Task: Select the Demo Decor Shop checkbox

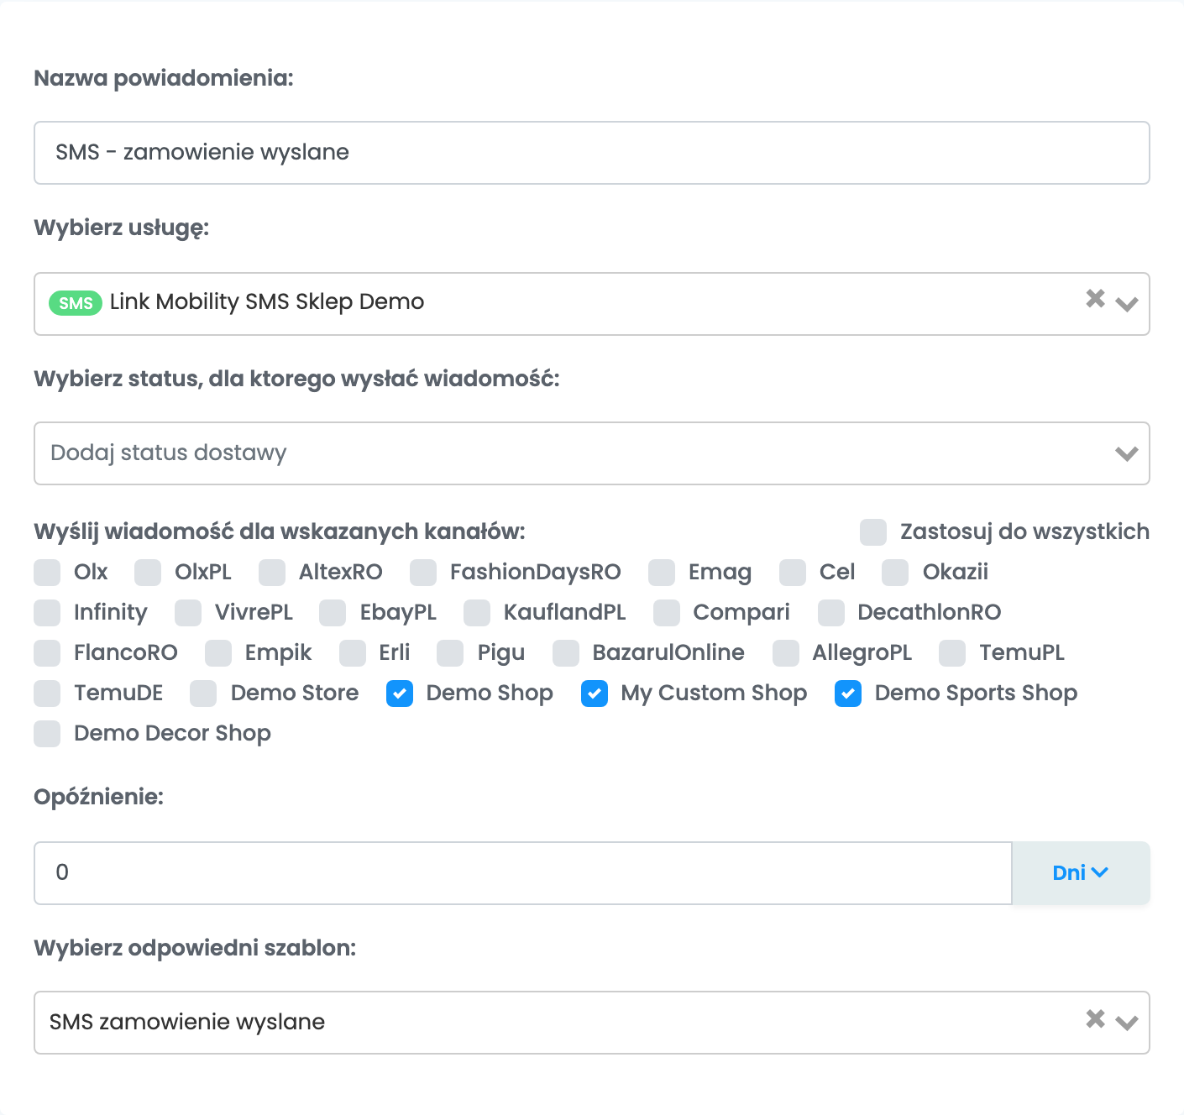Action: [x=47, y=734]
